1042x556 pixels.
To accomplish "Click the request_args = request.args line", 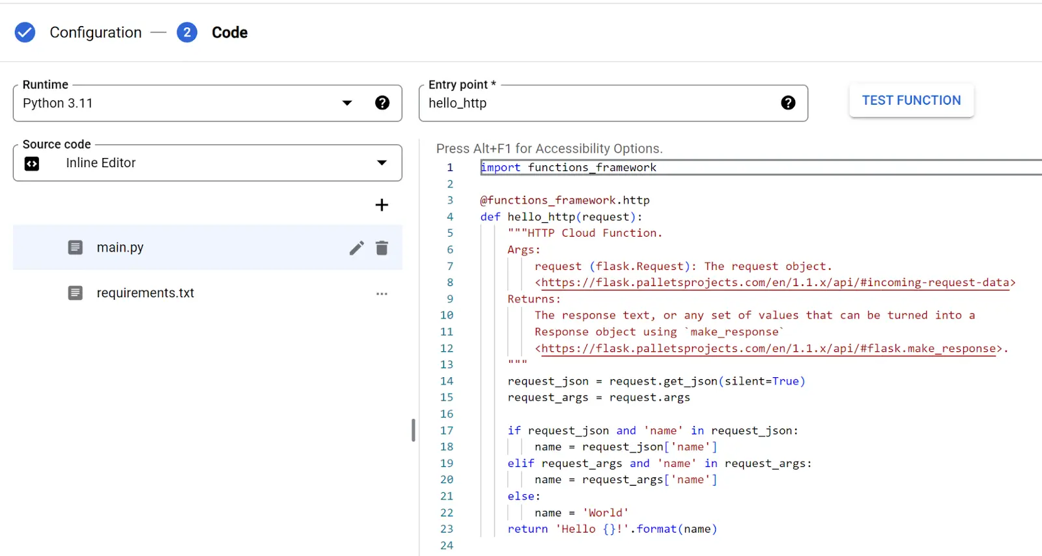I will click(598, 397).
